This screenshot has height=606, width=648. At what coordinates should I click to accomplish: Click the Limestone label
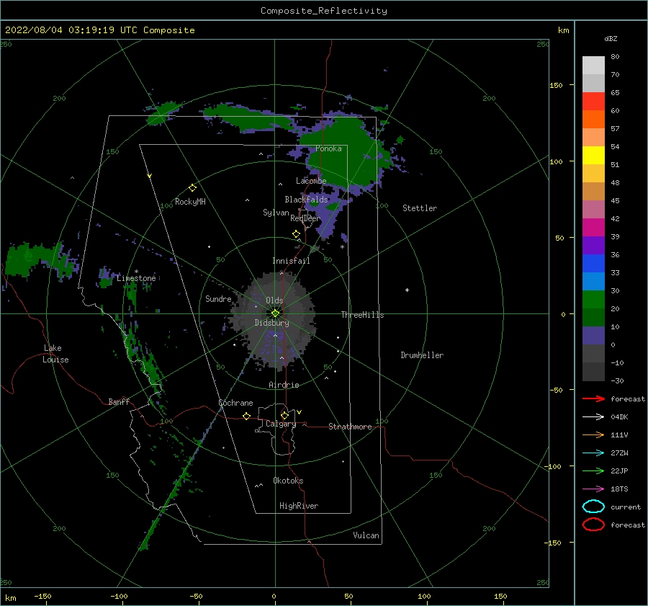(136, 278)
